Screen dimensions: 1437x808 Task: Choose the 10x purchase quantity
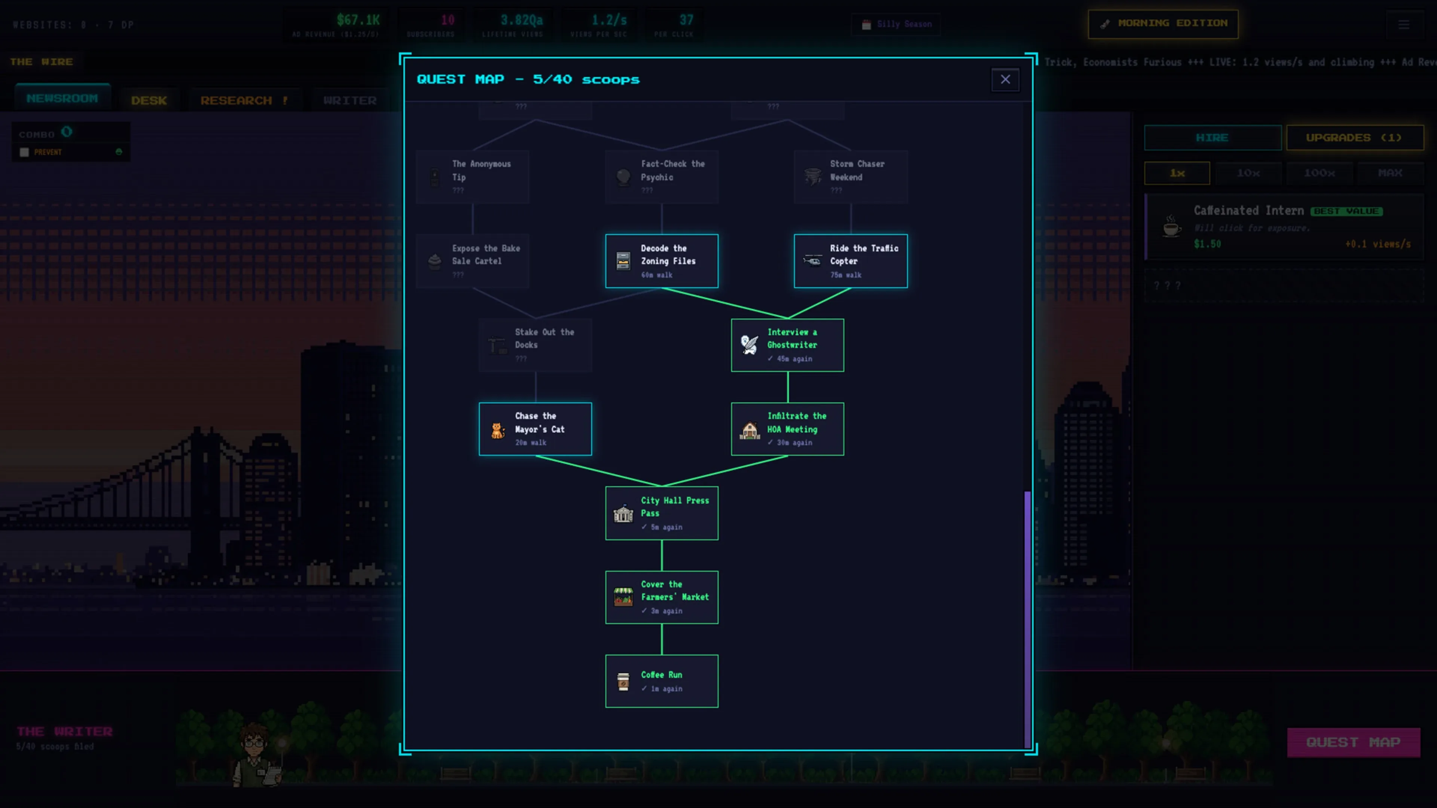click(x=1248, y=173)
